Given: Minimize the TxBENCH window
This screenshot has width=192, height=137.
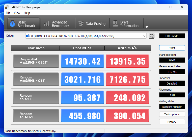Looking at the screenshot, I should coord(159,7).
